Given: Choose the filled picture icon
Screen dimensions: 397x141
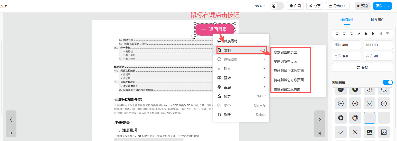Looking at the screenshot, I should [370, 132].
